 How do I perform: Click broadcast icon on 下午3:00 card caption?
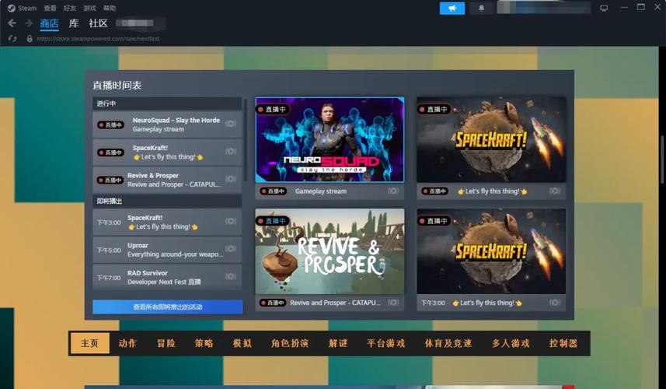coord(555,303)
